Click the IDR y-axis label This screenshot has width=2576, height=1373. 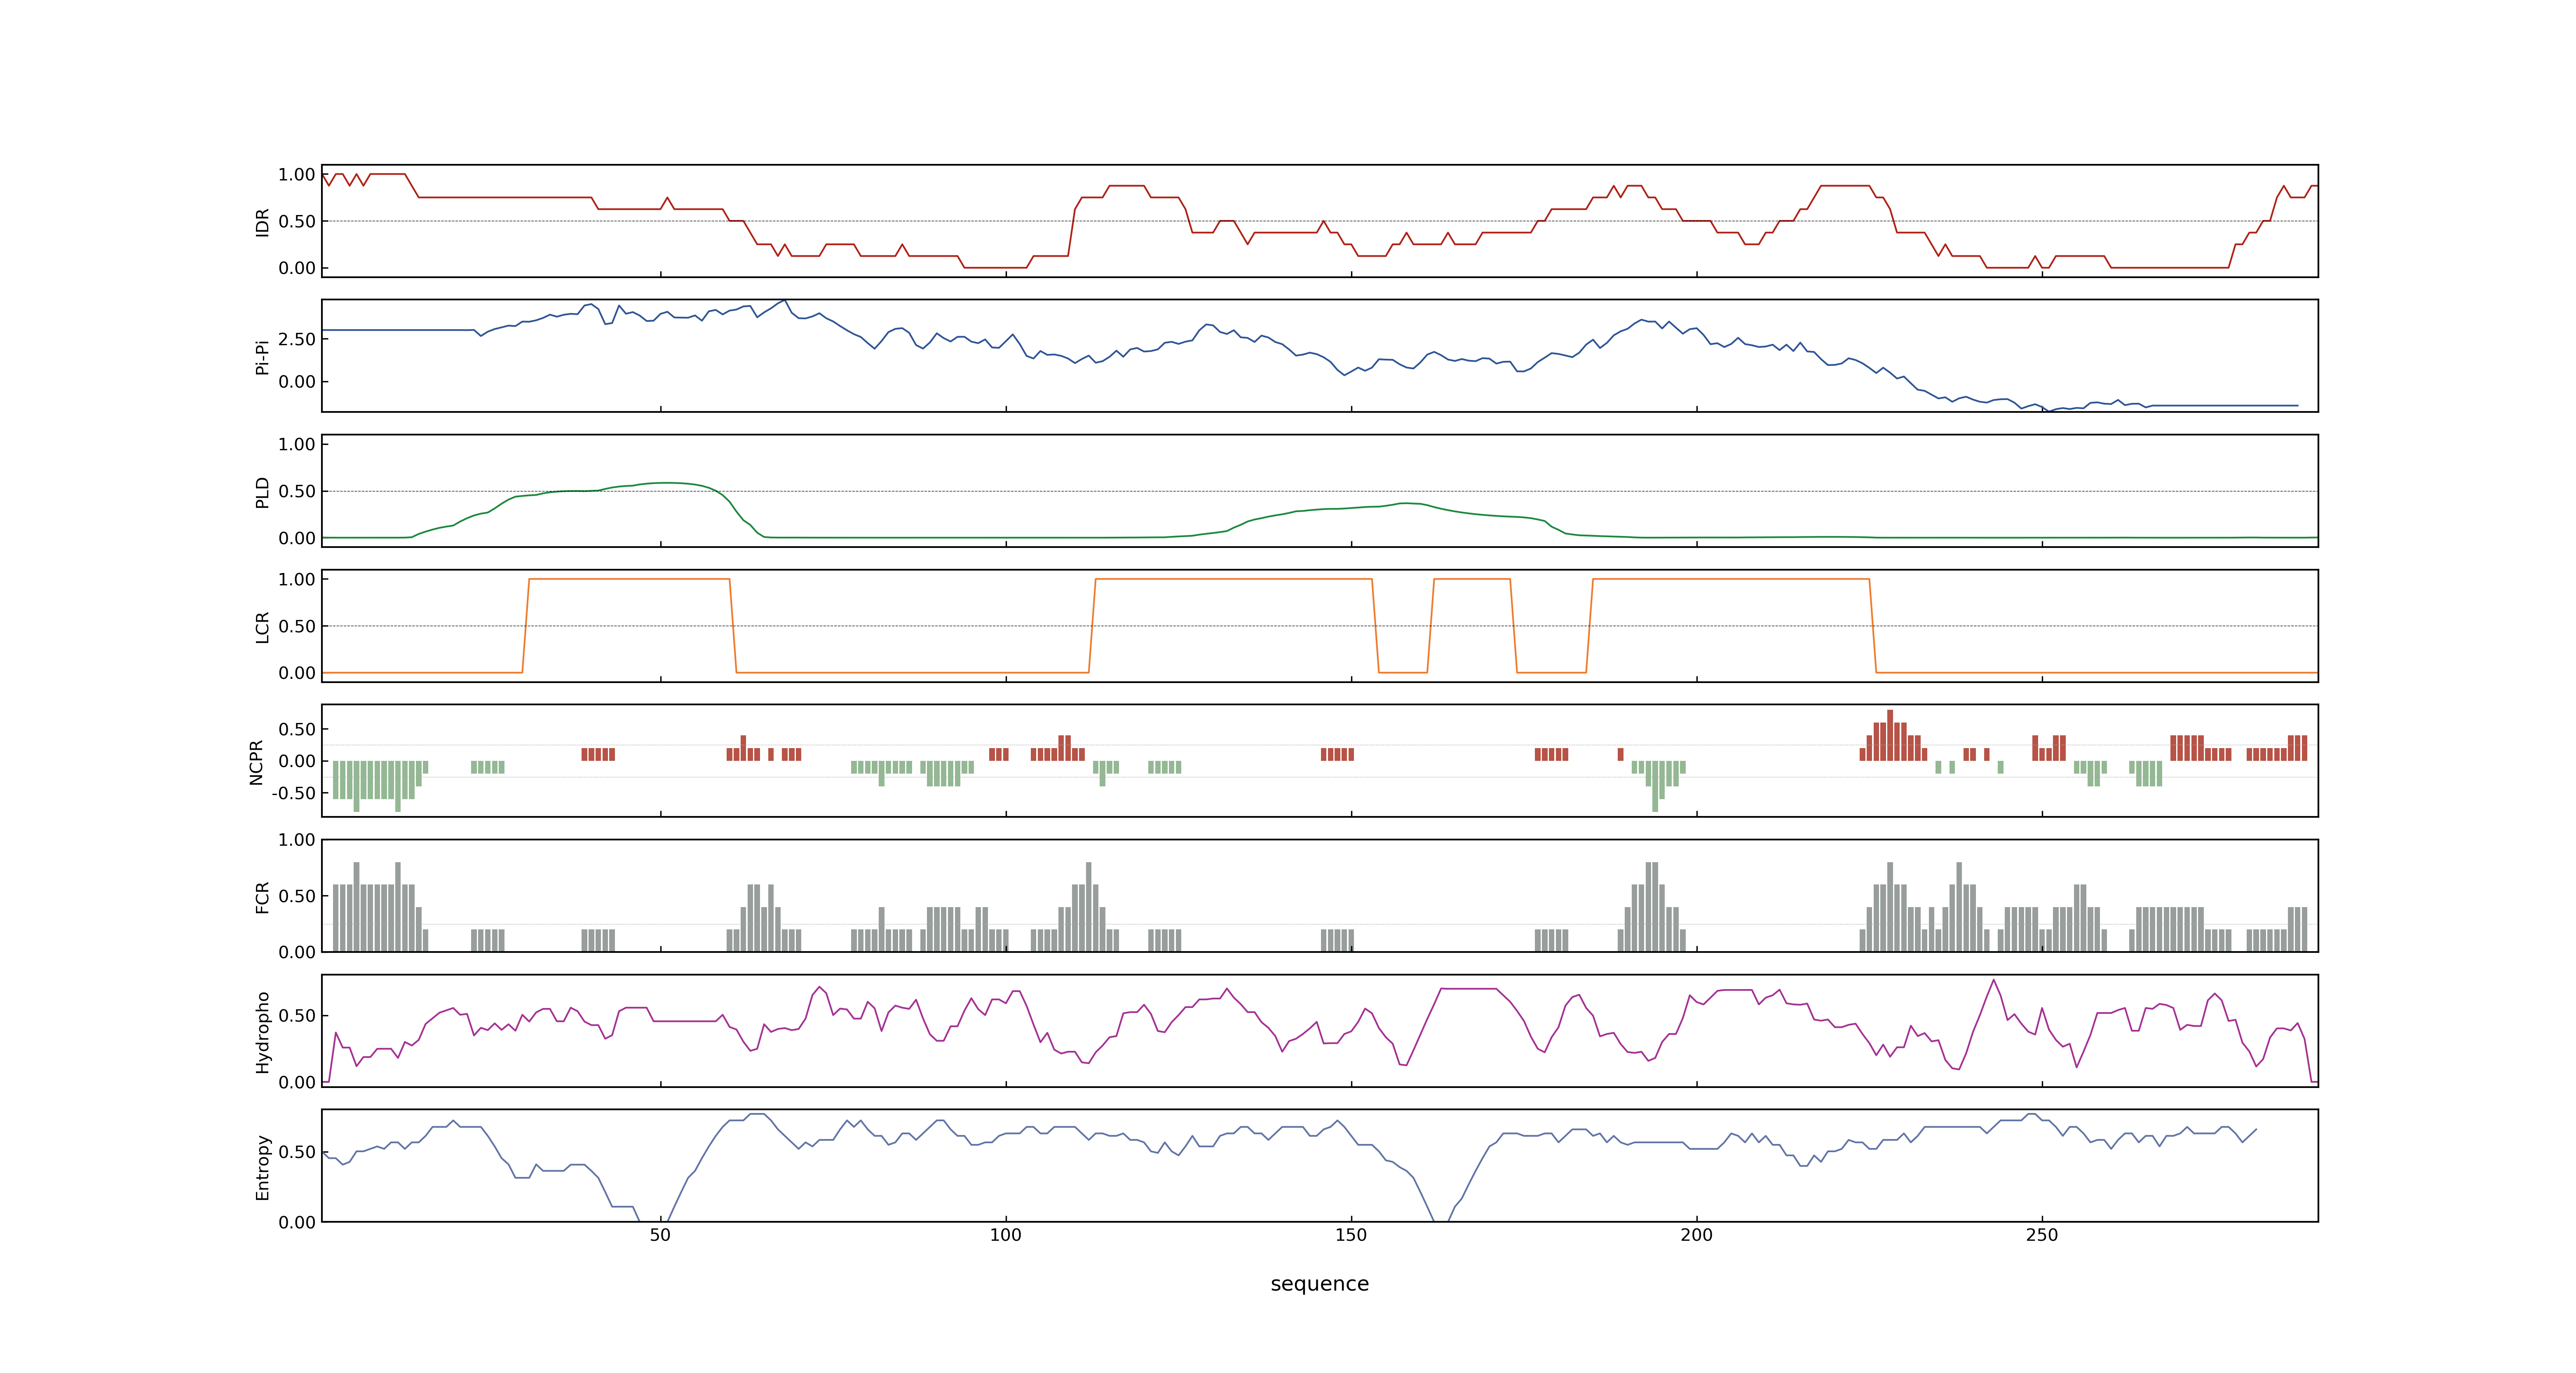tap(262, 222)
